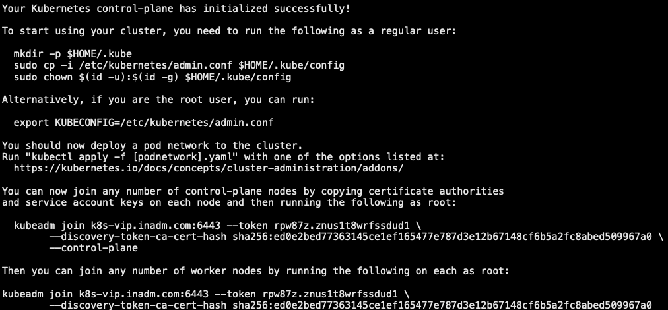Click the worker node "kubeadm join" command at bottom
The height and width of the screenshot is (310, 668).
pos(205,294)
